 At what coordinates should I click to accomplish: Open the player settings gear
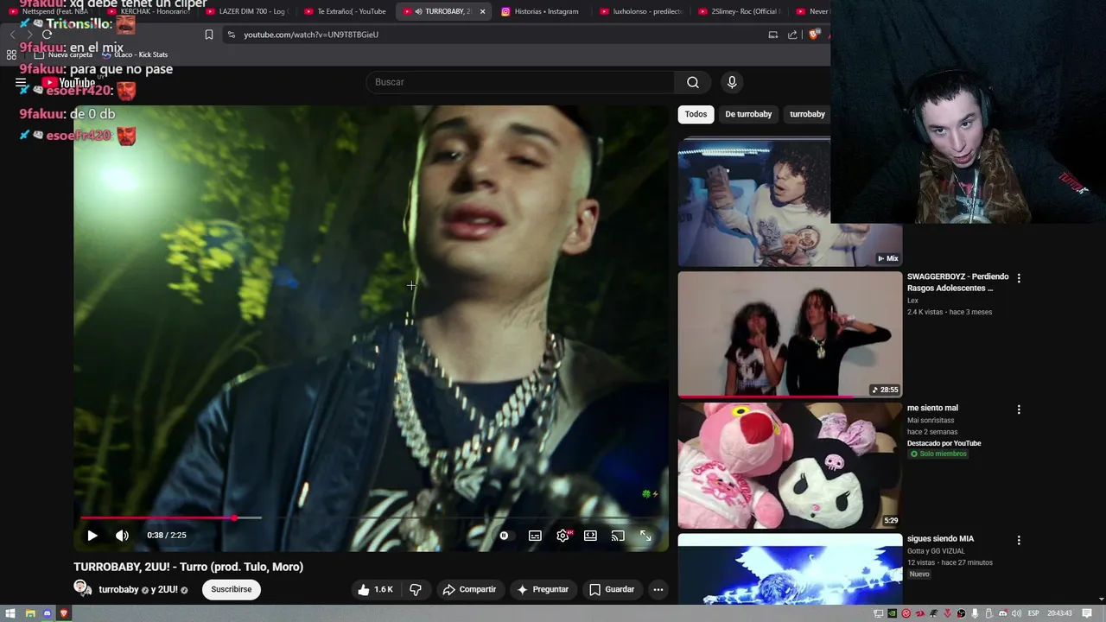tap(563, 536)
